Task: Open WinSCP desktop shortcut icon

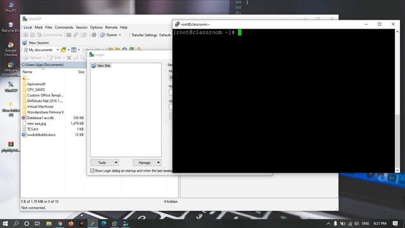Action: pyautogui.click(x=11, y=87)
